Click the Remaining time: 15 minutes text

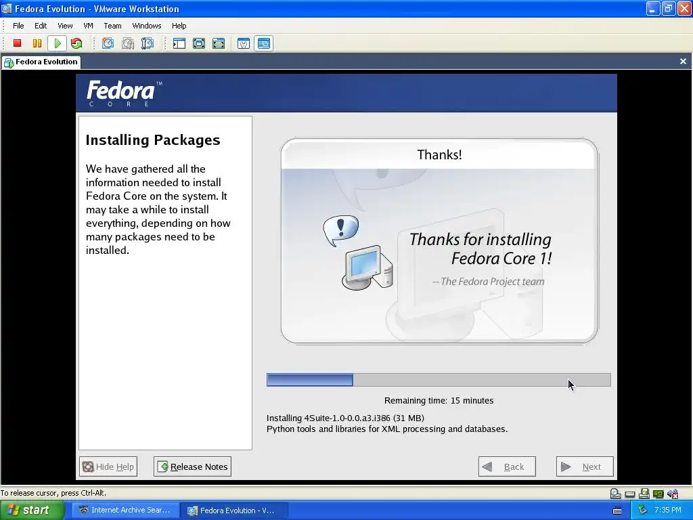tap(439, 401)
